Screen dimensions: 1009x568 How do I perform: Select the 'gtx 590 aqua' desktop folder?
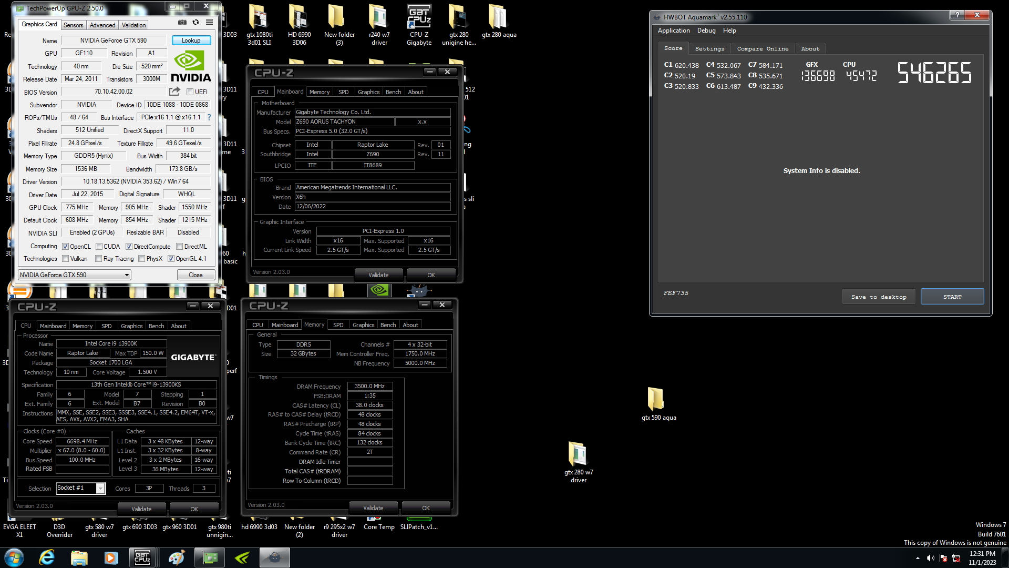pyautogui.click(x=658, y=404)
